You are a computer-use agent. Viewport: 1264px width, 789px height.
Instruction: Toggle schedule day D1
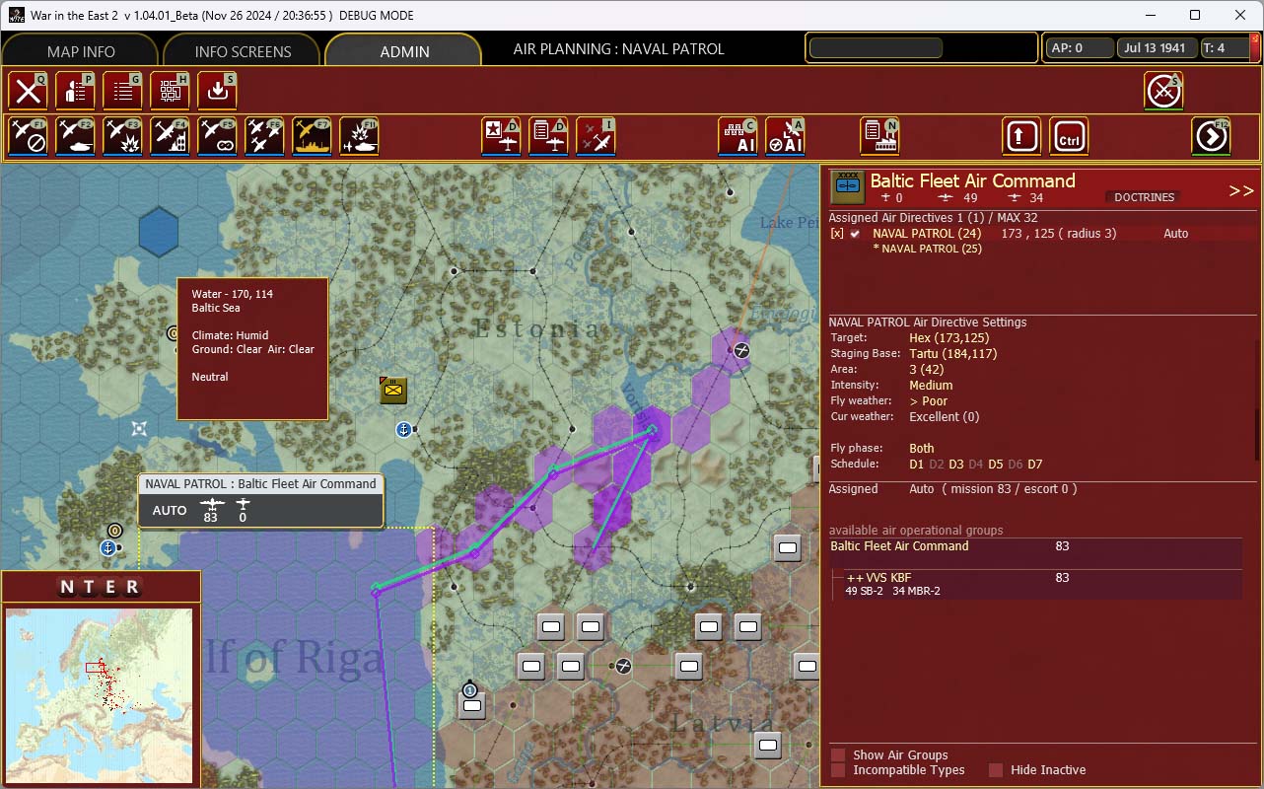(917, 465)
